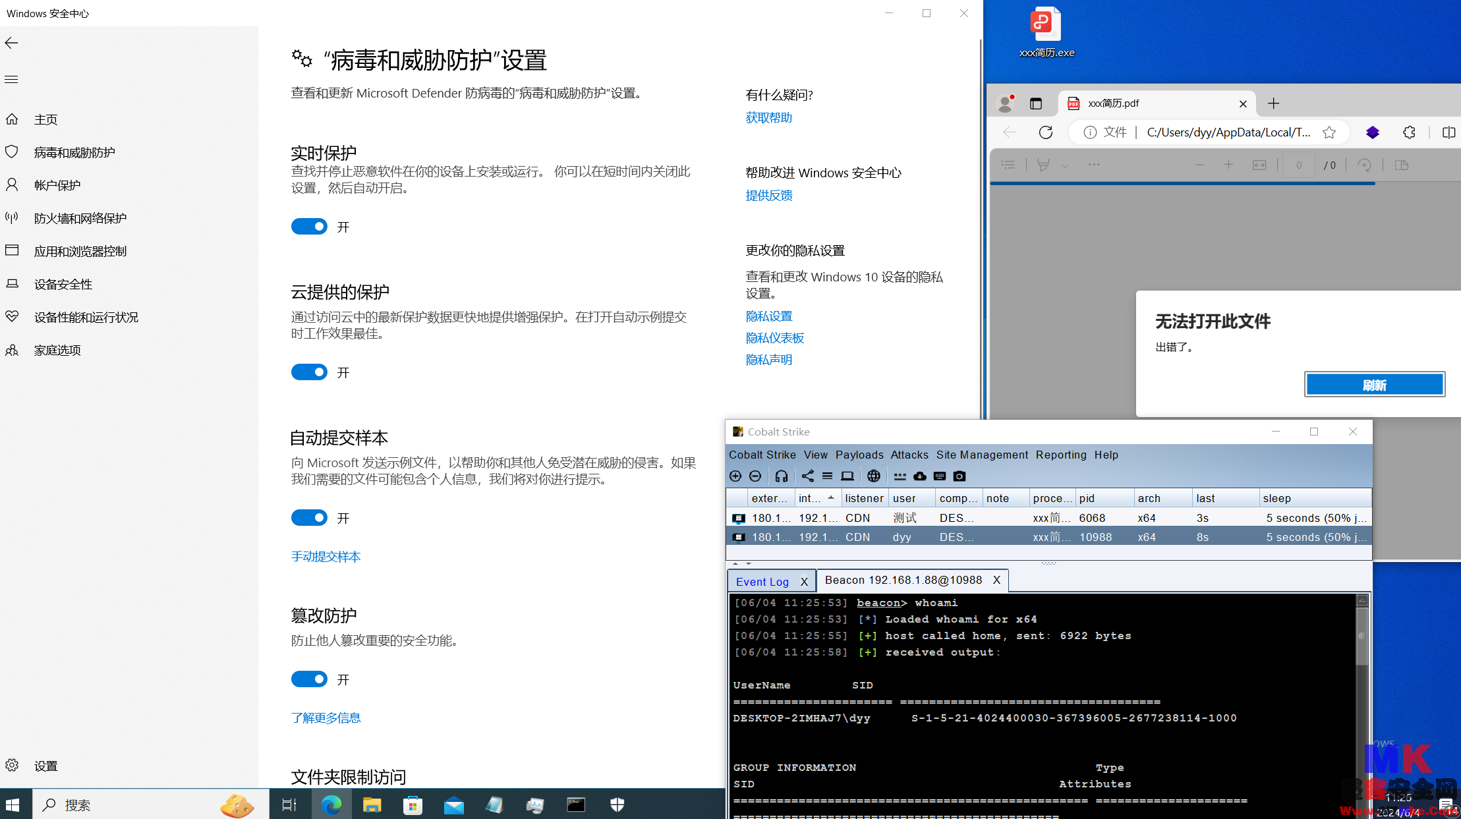The width and height of the screenshot is (1461, 819).
Task: Open command prompt from taskbar
Action: point(576,805)
